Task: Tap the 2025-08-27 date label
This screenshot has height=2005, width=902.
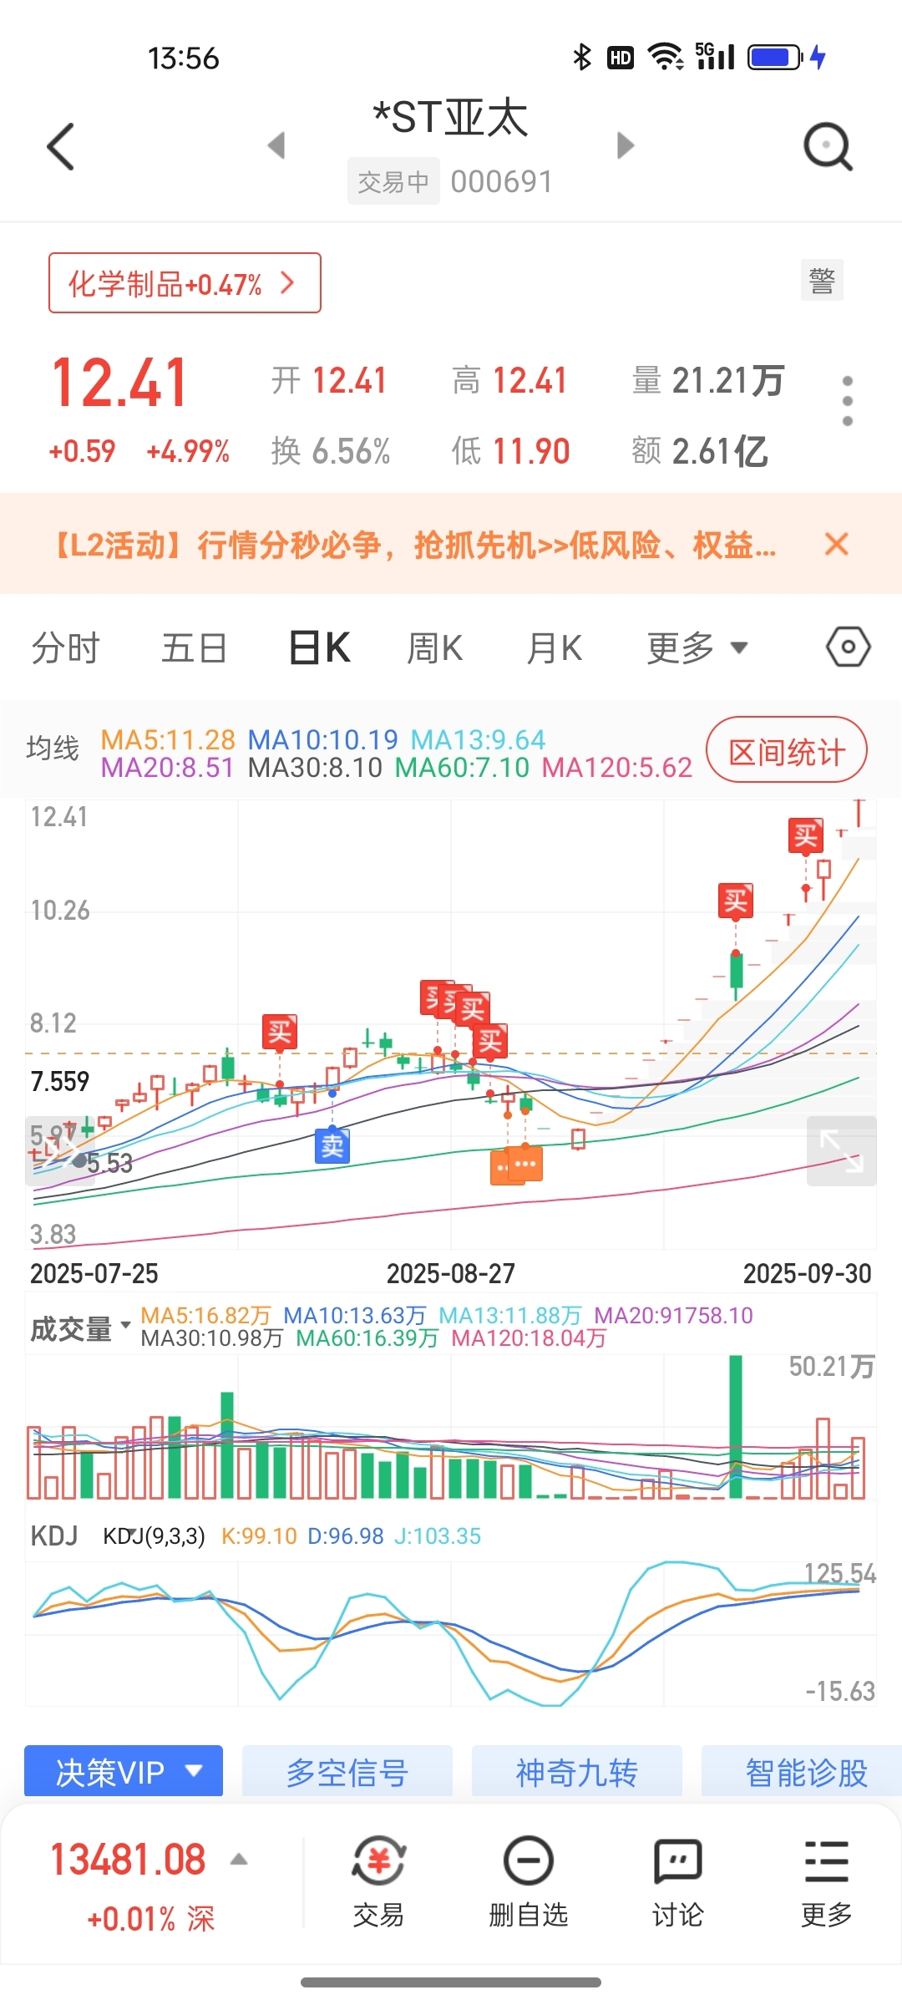Action: coord(451,1273)
